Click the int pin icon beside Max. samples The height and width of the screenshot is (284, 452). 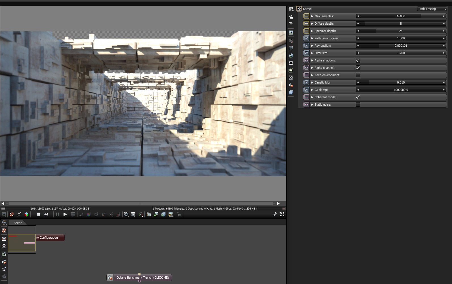click(x=306, y=16)
